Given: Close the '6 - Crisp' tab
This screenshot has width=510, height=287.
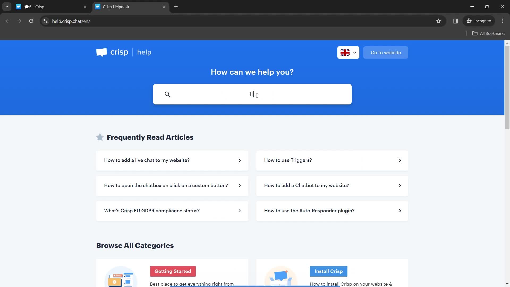Looking at the screenshot, I should (x=85, y=7).
